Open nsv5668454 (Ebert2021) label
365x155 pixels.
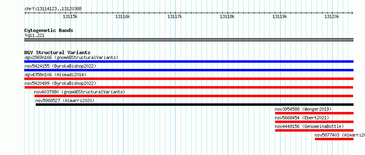click(x=302, y=118)
